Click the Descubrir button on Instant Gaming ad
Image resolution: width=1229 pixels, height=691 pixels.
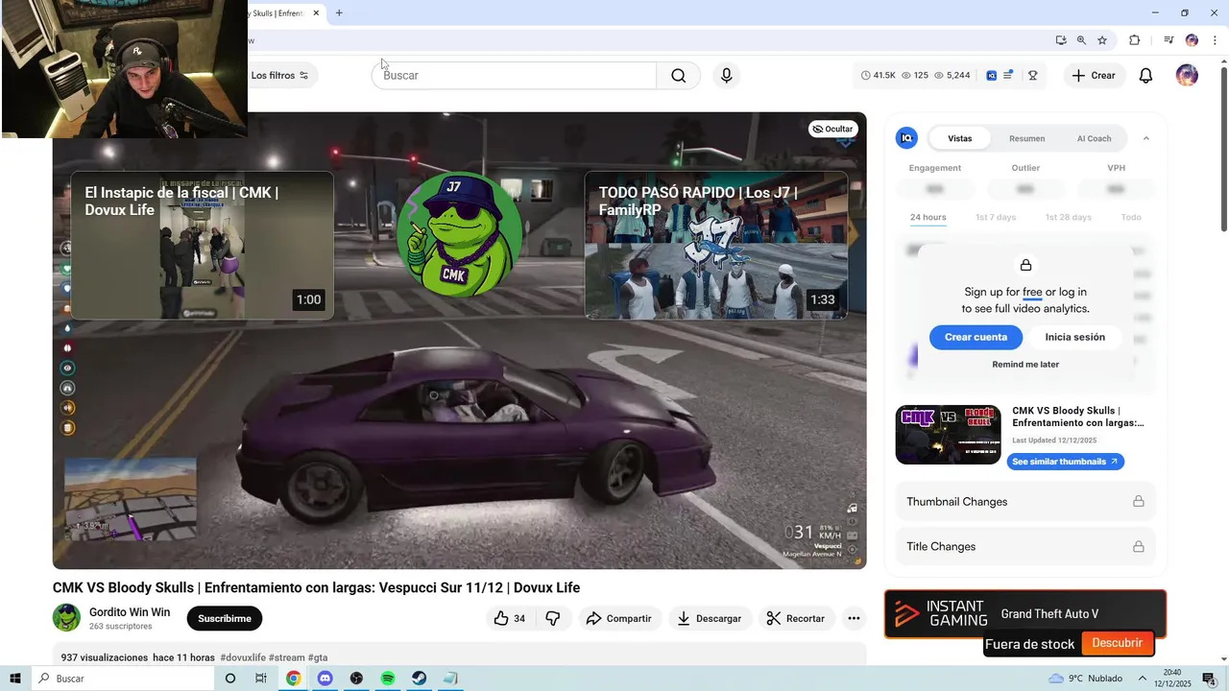coord(1117,643)
